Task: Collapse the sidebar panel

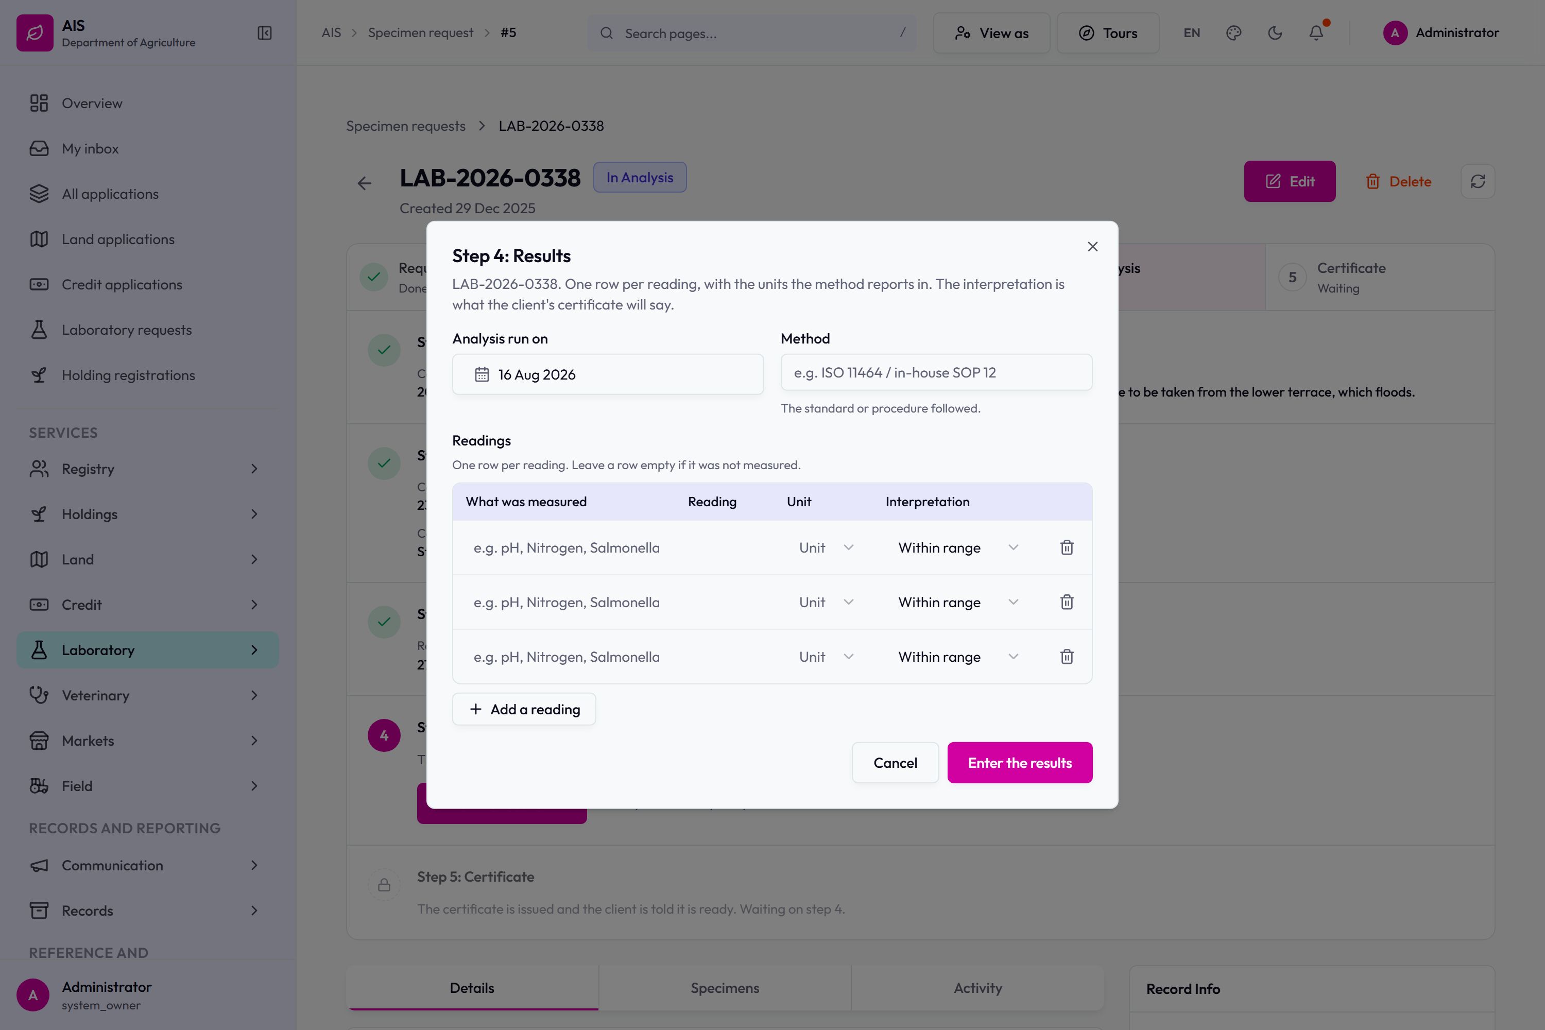Action: point(265,33)
